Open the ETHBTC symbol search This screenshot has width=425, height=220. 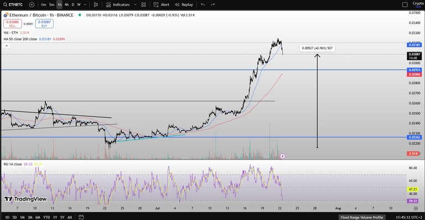(13, 4)
